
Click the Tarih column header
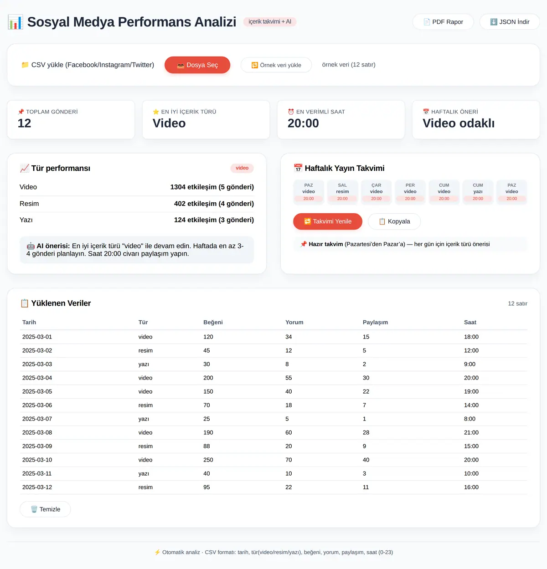[x=29, y=322]
